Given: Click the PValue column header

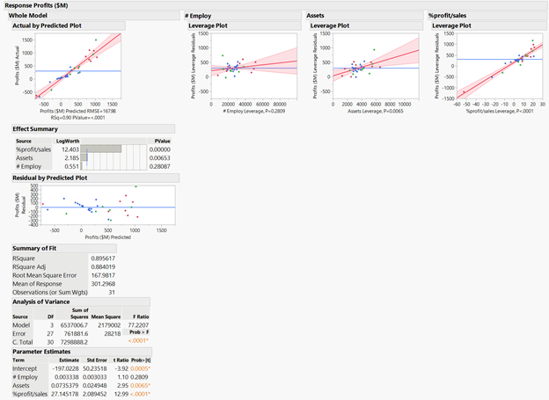Looking at the screenshot, I should tap(163, 141).
